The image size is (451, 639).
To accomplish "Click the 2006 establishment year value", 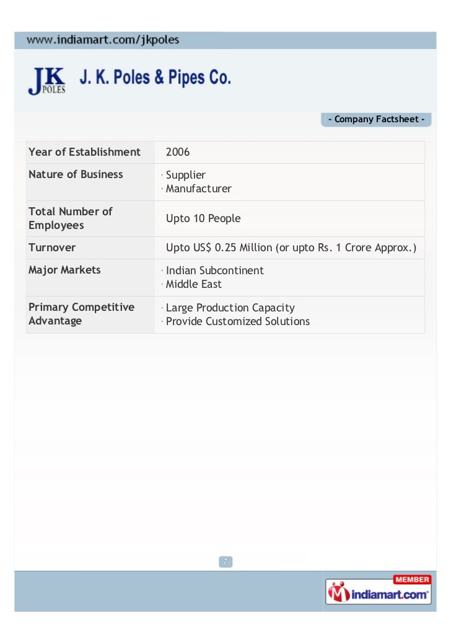I will (x=177, y=152).
